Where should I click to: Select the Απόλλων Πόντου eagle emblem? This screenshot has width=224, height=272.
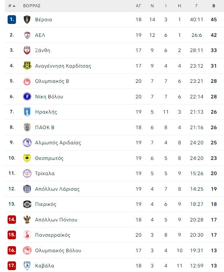27,220
